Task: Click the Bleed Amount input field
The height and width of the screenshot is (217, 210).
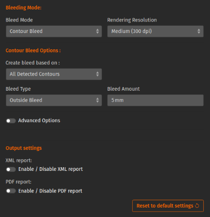Action: coord(155,100)
